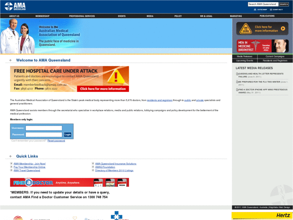Click the Brightlabs Web Design footer link

pos(280,207)
